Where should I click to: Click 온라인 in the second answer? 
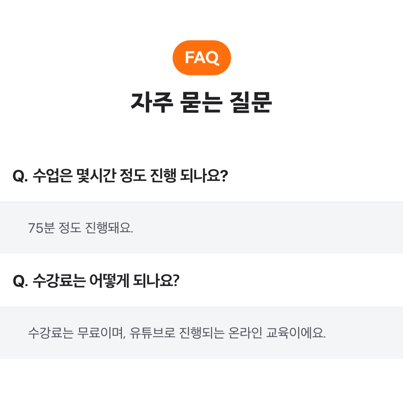tap(245, 333)
